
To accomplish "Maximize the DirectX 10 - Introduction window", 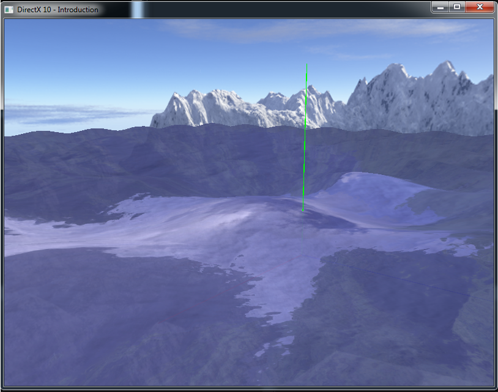I will (457, 7).
